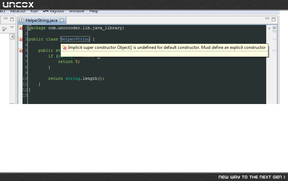Click error quick-fix marker on line 5
This screenshot has width=288, height=181.
(x=20, y=50)
